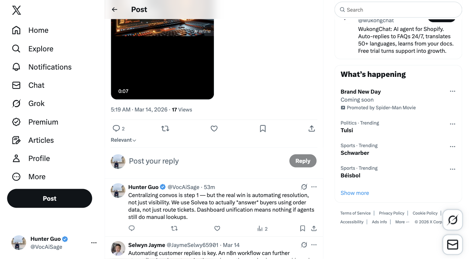Go back using the arrow above Post

115,9
